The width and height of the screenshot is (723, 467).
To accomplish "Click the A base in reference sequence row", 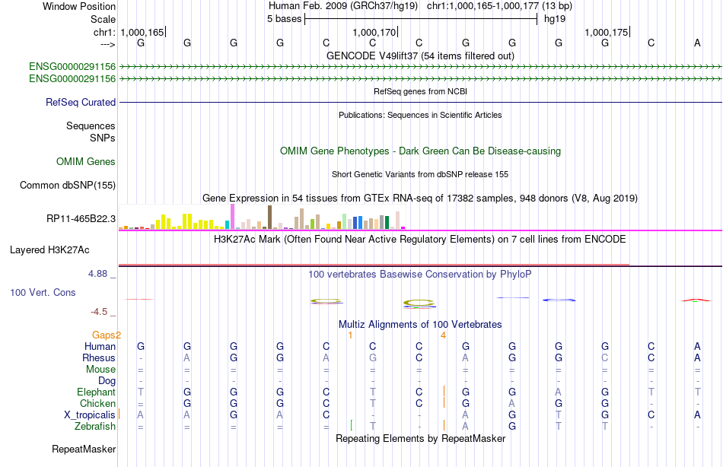I will [x=697, y=43].
